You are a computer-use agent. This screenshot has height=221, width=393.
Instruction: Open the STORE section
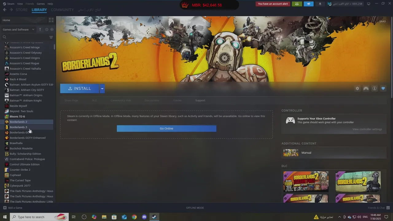coord(22,10)
